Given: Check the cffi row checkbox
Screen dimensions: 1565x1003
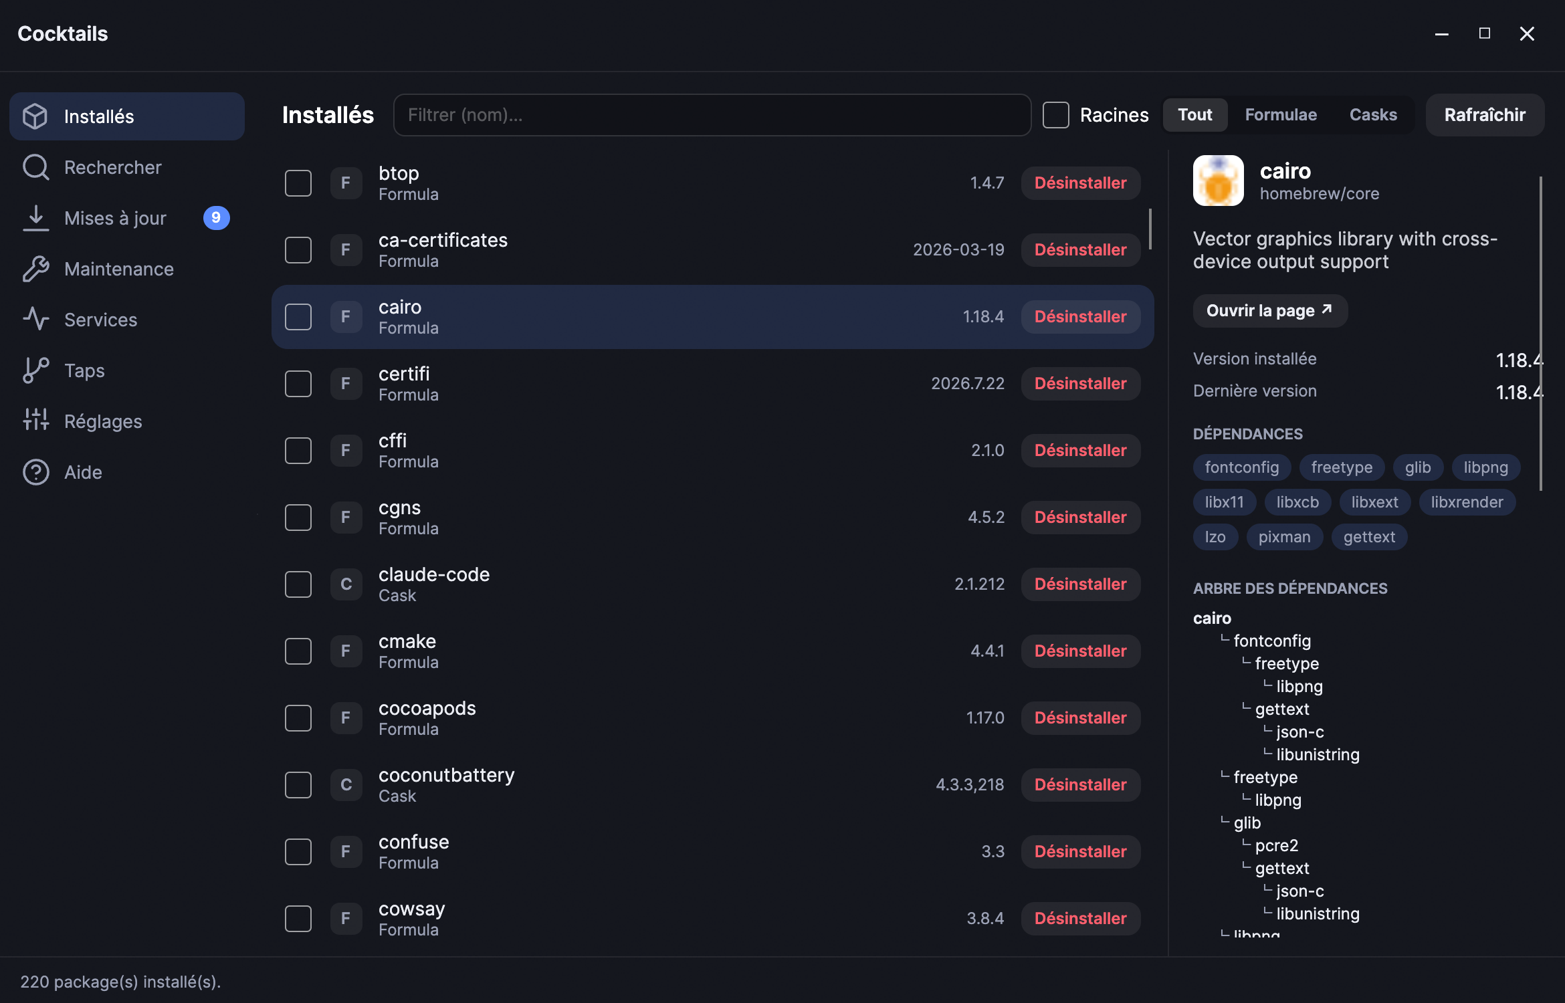Looking at the screenshot, I should [298, 451].
